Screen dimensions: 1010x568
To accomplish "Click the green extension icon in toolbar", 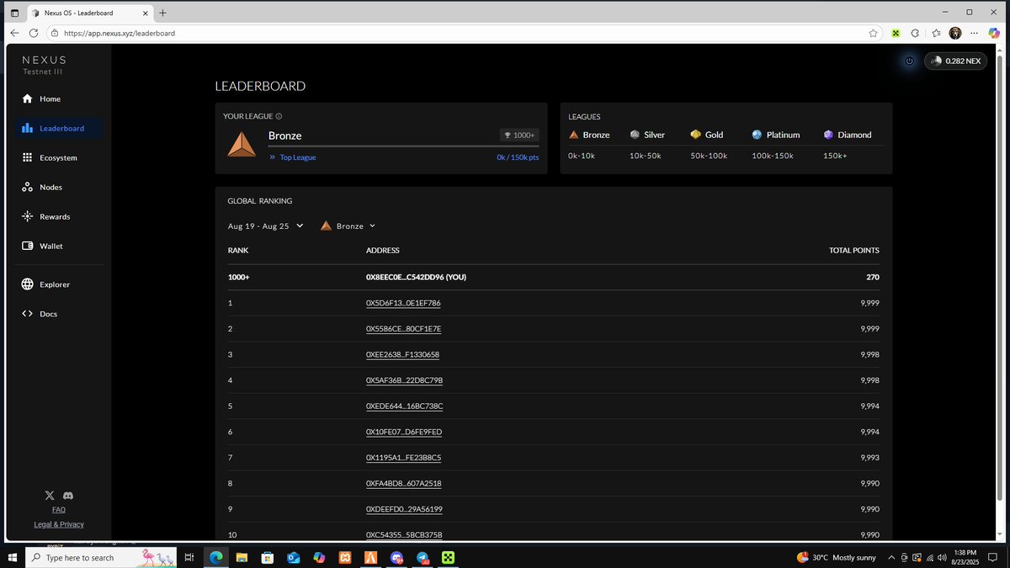I will coord(896,33).
